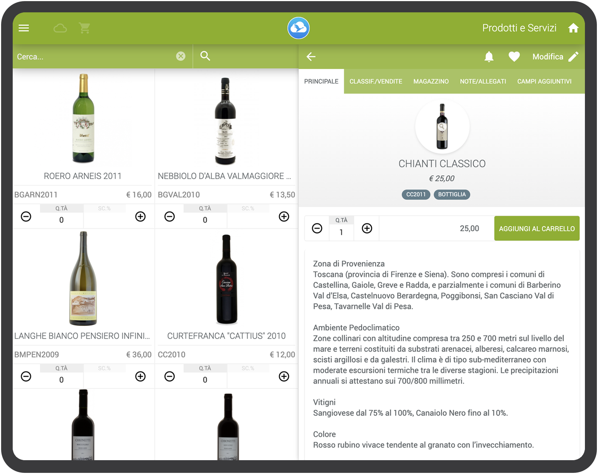Increase quantity for BMPEN2009
This screenshot has width=598, height=474.
coord(141,376)
